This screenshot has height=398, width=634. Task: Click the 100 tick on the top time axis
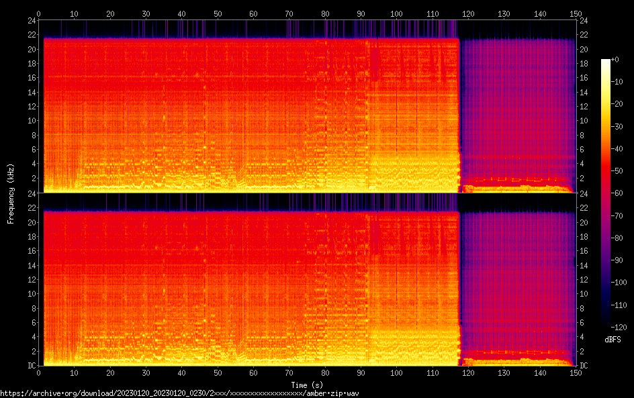(x=396, y=13)
